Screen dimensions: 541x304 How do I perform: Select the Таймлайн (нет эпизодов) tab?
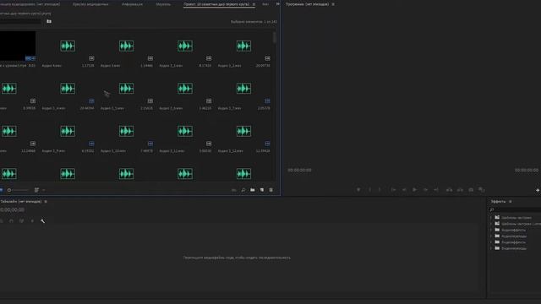click(21, 202)
